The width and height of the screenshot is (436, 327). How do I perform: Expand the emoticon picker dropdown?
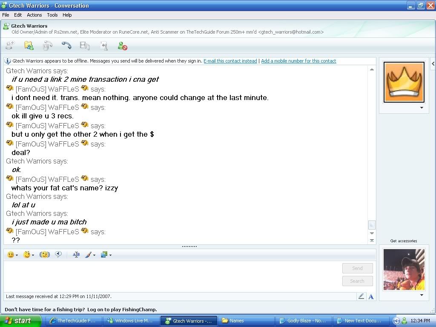(17, 255)
